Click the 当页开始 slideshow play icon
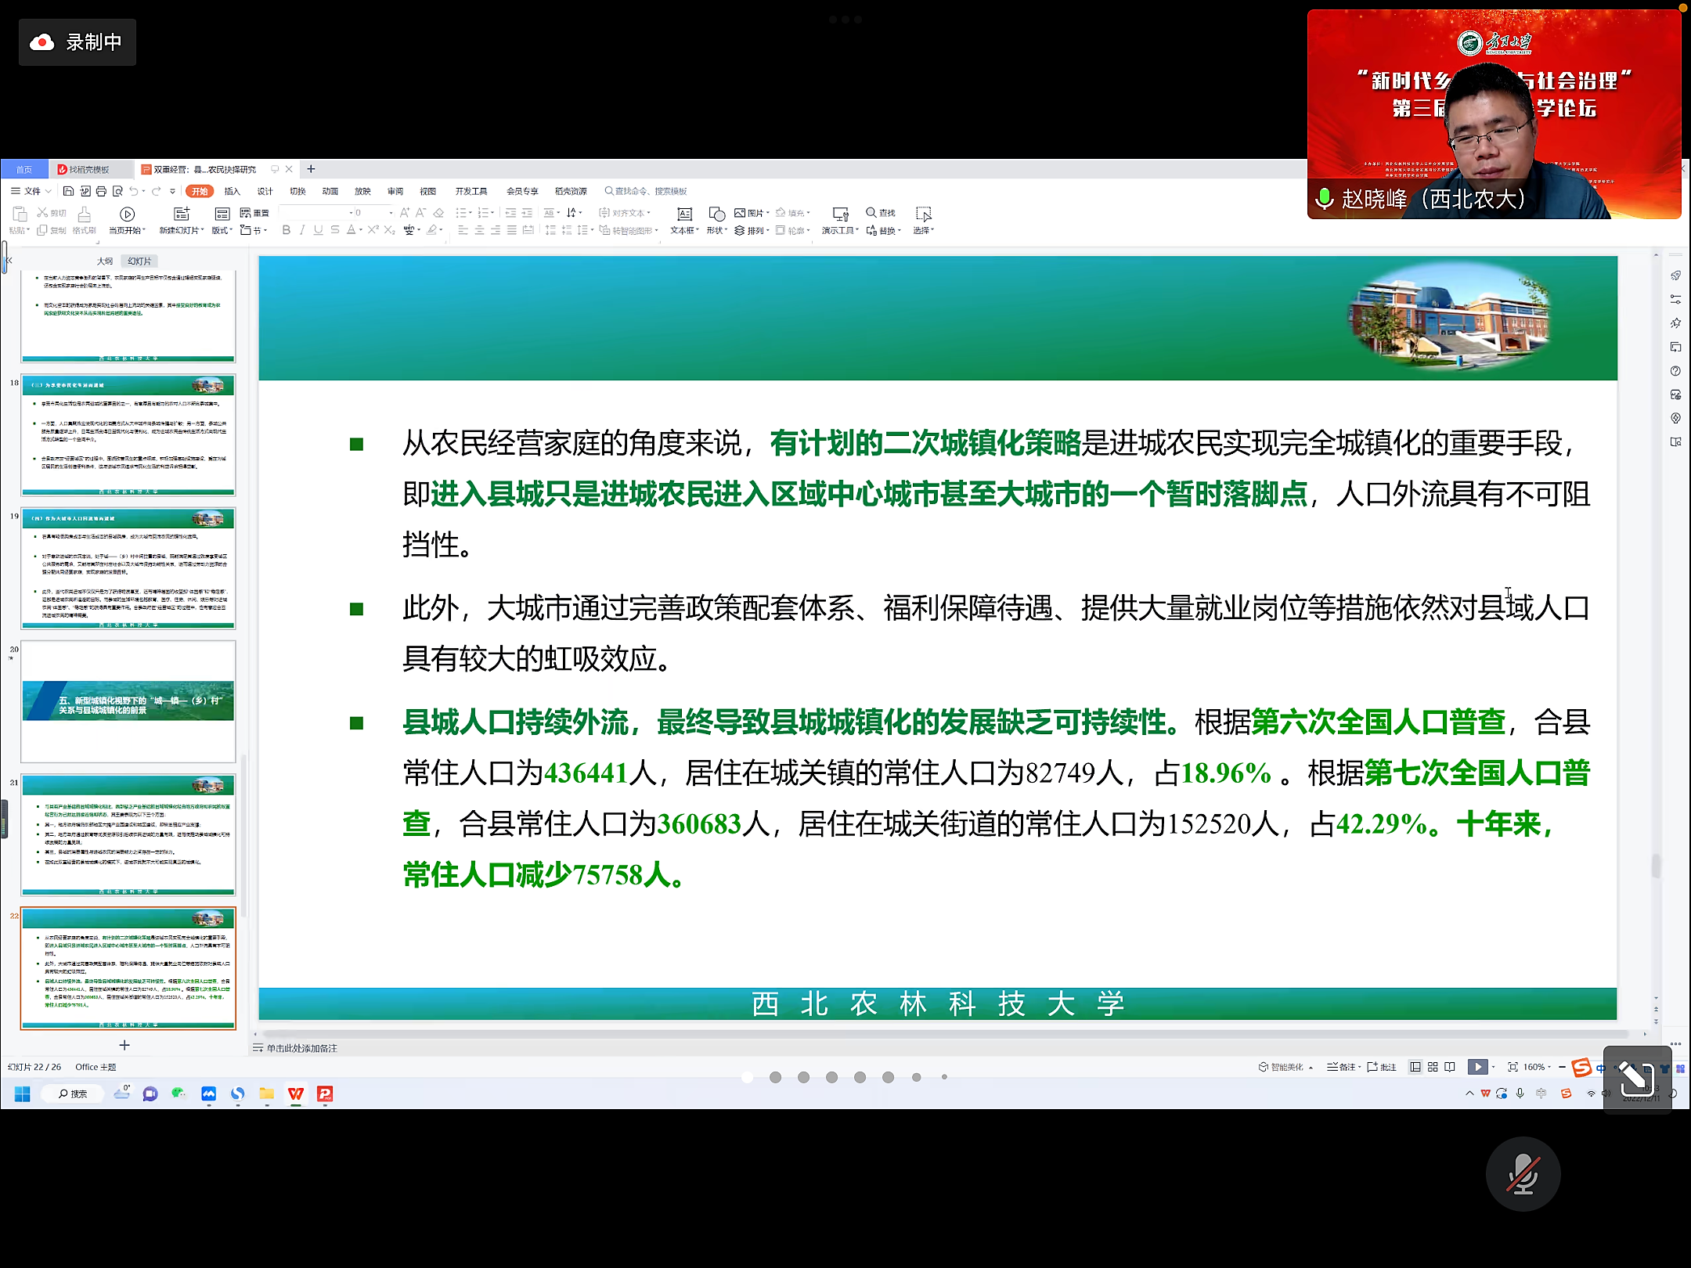 (x=127, y=214)
